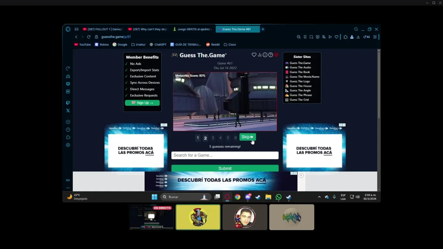Open Guess The Logo sister site

pyautogui.click(x=297, y=81)
